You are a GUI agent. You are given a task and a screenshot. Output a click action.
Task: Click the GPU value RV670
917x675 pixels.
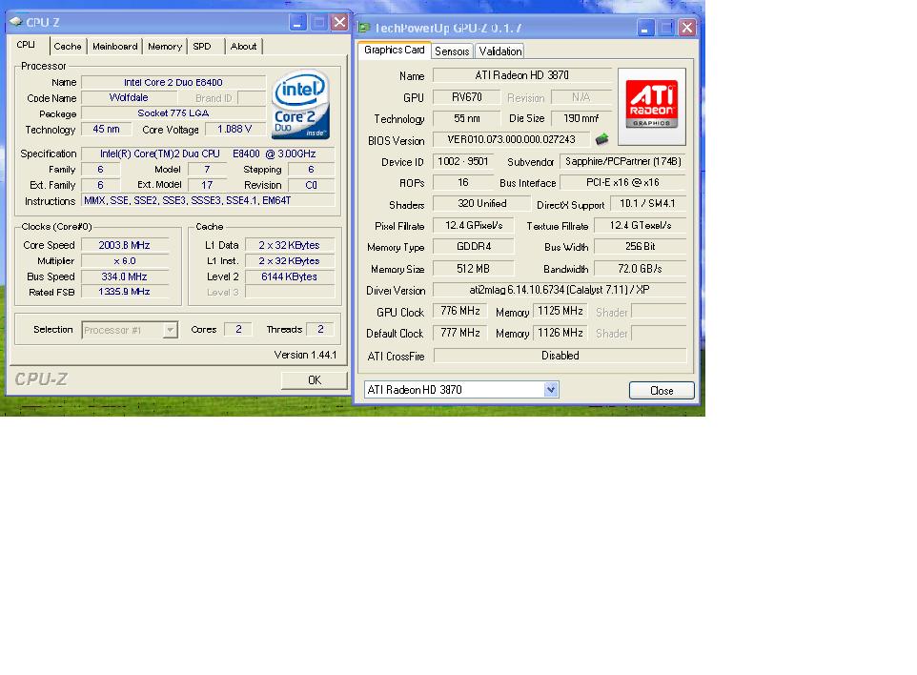pos(467,97)
